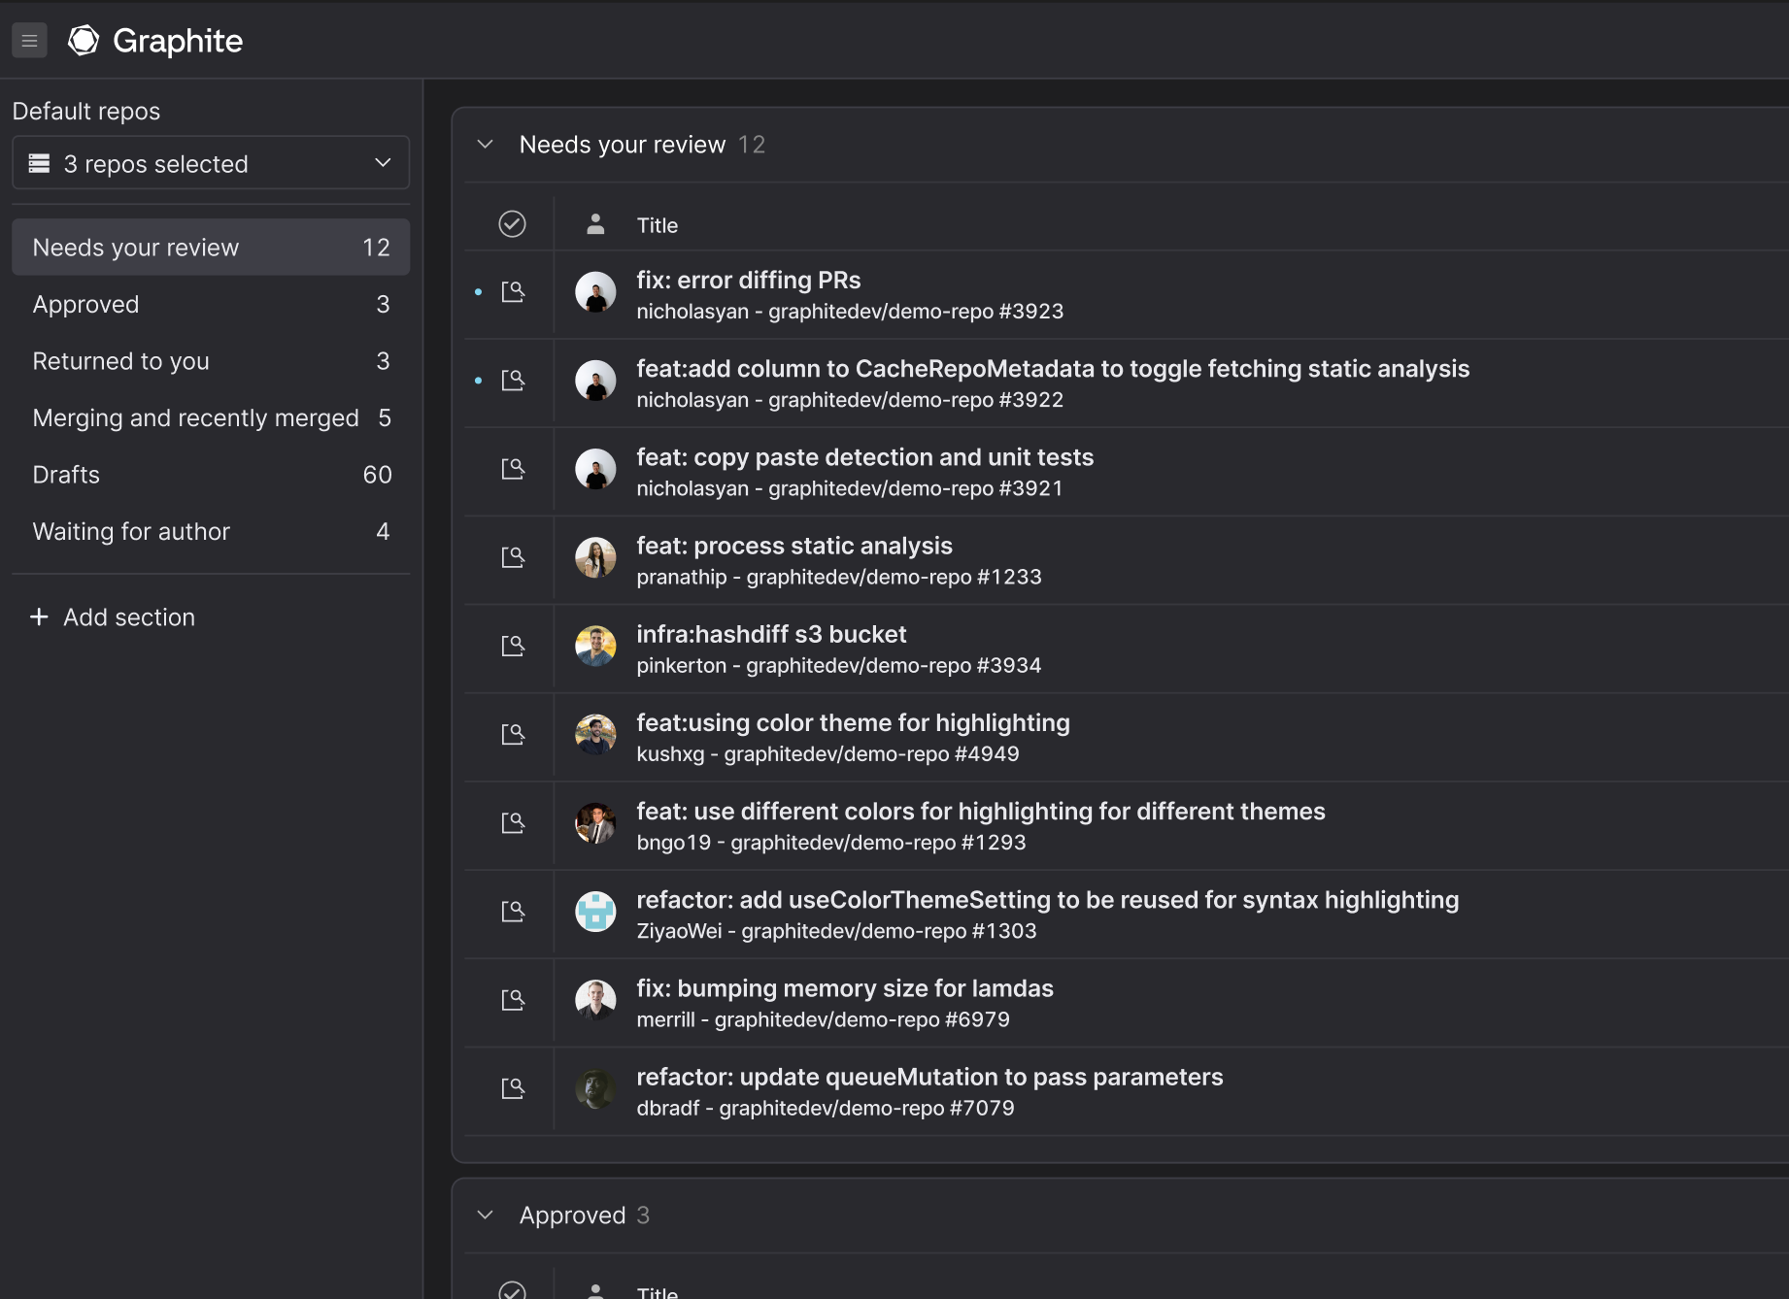Click review status icon for useColorThemeSetting PR
1789x1299 pixels.
click(x=513, y=912)
